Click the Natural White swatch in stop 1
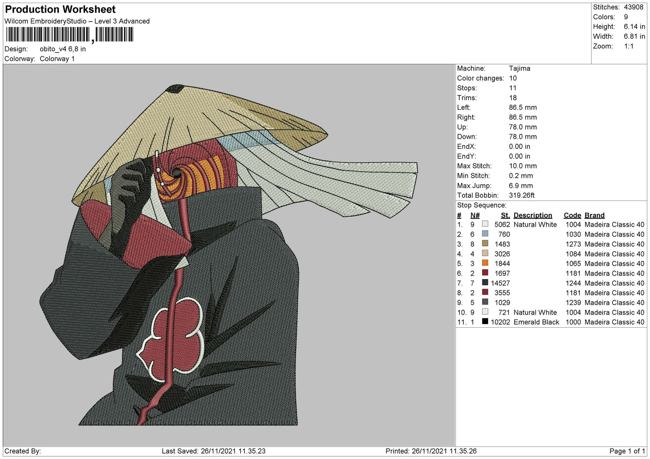 (485, 224)
